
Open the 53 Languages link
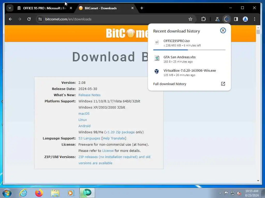click(x=89, y=138)
